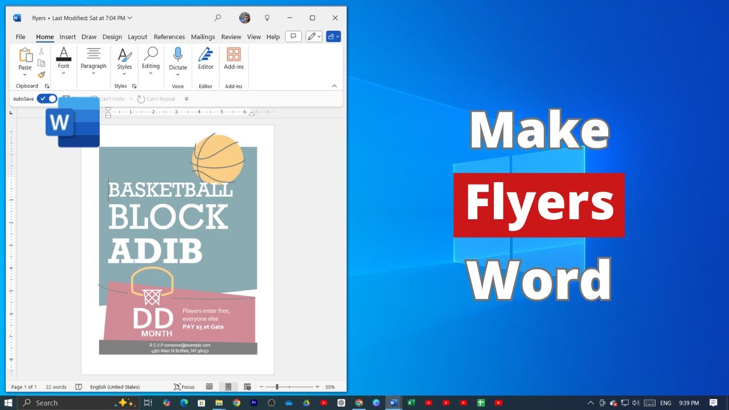Open the Add-ins grid icon
The image size is (729, 410).
click(234, 54)
